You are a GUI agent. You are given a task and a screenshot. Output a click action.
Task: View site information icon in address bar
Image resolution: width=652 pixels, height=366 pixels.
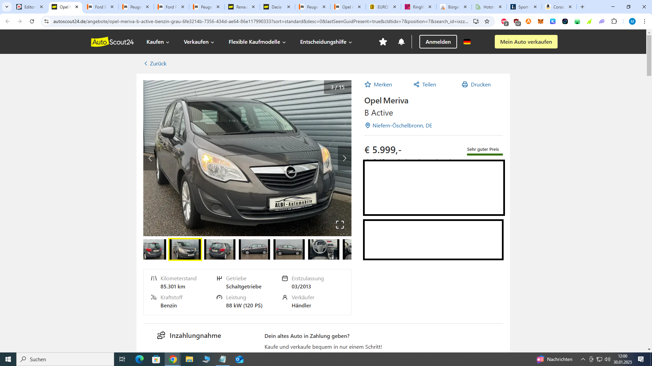click(47, 21)
